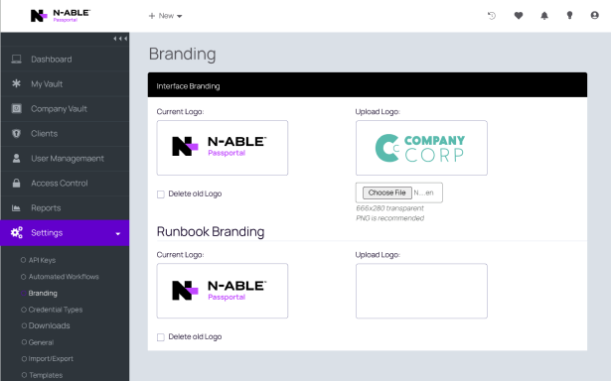
Task: Click the Interface Branding current logo preview
Action: pos(223,148)
